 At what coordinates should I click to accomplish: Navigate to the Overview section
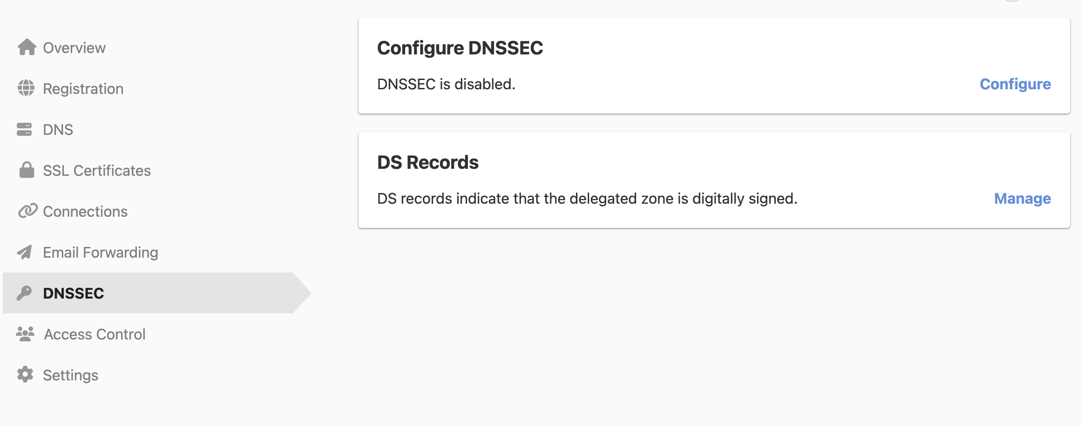click(74, 47)
